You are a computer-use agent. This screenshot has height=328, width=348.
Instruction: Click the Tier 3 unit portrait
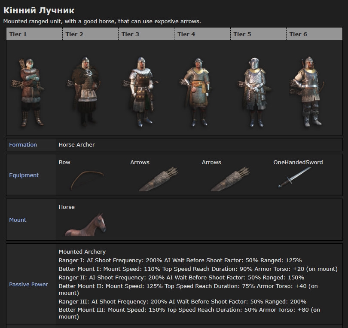pos(141,91)
